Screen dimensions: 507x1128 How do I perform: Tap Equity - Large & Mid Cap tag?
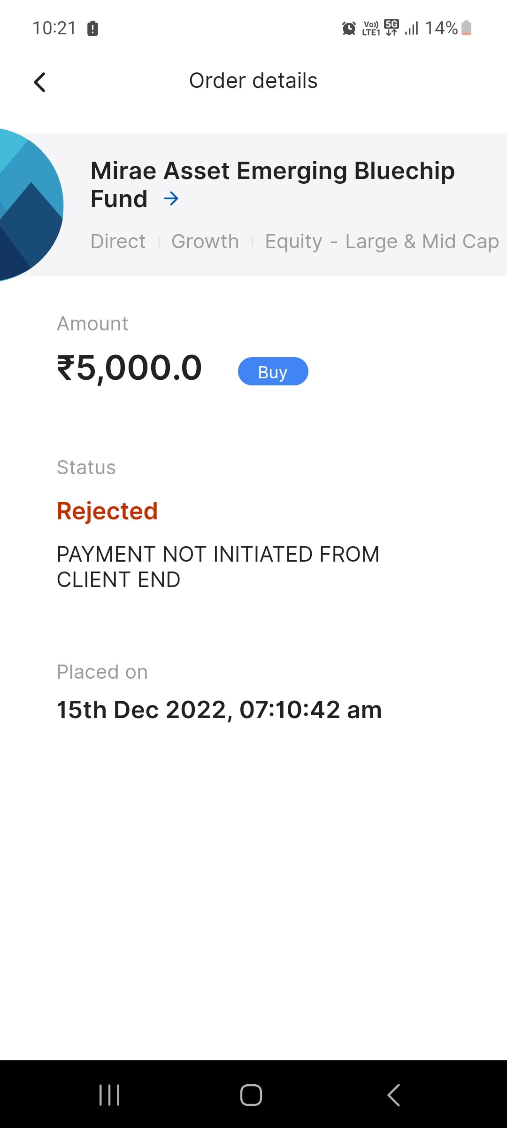[382, 242]
